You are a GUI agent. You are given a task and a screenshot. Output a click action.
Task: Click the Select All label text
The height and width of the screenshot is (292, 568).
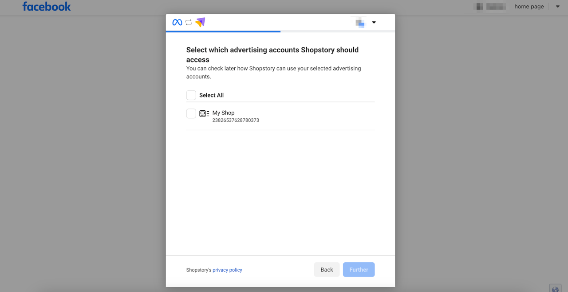tap(211, 95)
